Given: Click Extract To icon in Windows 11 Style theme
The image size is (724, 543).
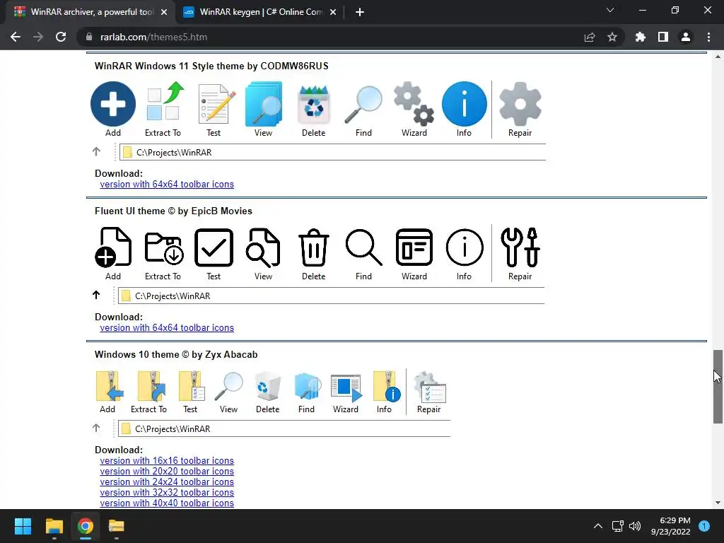Looking at the screenshot, I should 164,102.
